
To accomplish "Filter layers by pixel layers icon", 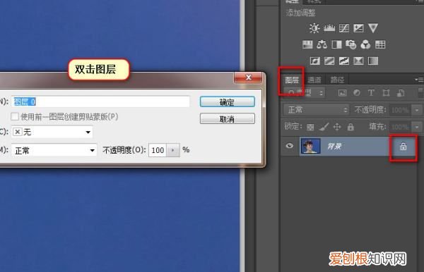I will point(342,93).
